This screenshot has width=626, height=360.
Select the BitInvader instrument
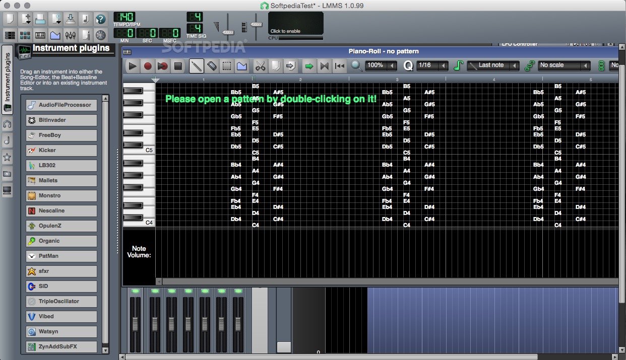pyautogui.click(x=61, y=120)
